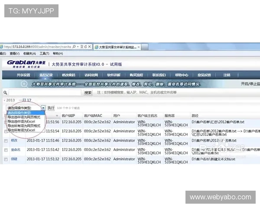Viewport: 260px width, 208px height.
Task: Go to the 软件详解 nav item
Action: pyautogui.click(x=114, y=75)
